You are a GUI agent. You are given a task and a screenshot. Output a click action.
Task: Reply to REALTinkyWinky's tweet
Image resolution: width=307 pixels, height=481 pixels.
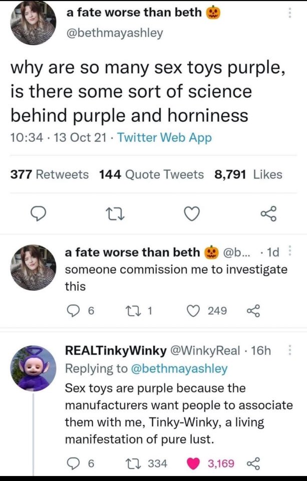[x=76, y=463]
